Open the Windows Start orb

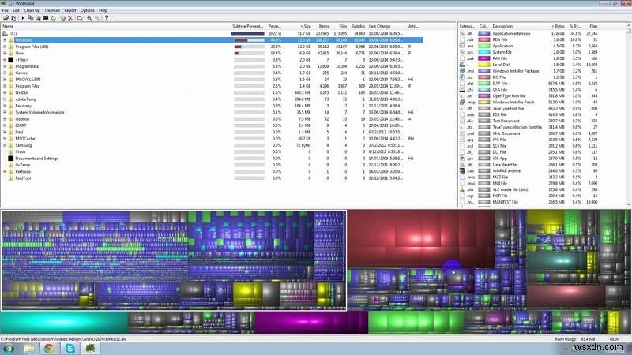(9, 349)
